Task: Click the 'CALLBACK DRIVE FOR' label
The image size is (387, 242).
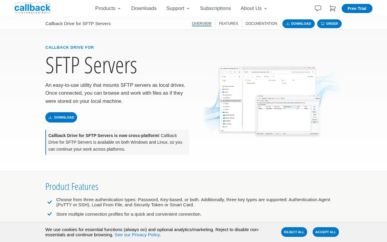Action: tap(70, 47)
